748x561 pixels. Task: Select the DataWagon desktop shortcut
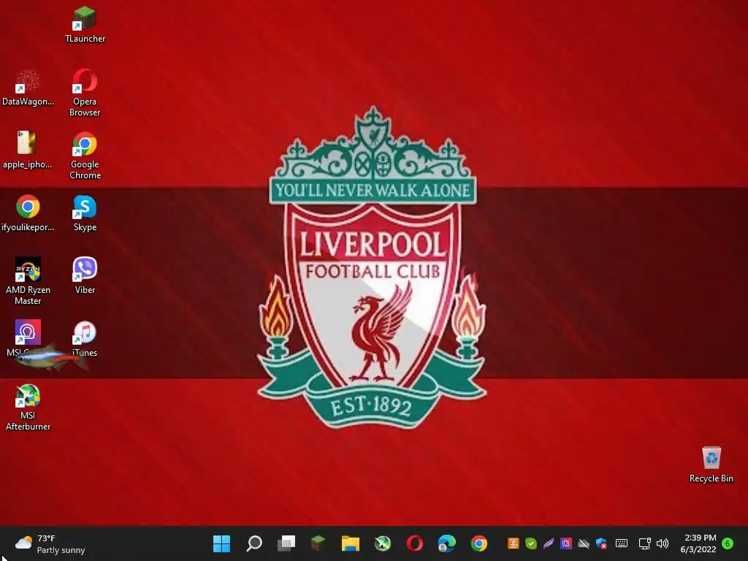tap(28, 88)
